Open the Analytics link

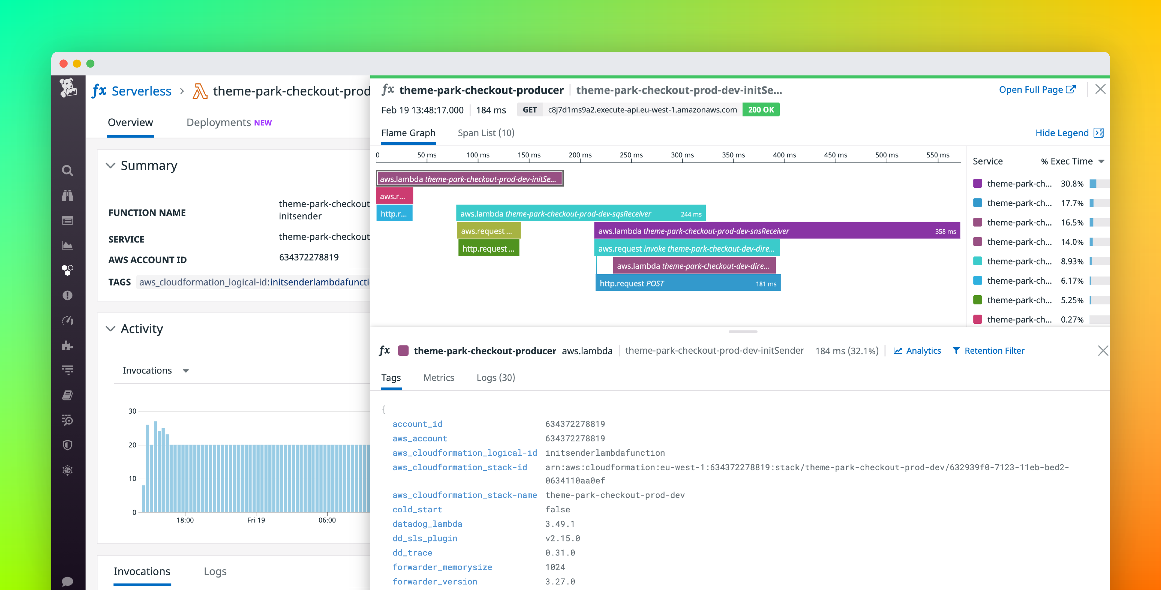click(924, 350)
